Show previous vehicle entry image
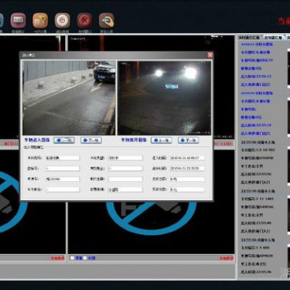 point(64,140)
